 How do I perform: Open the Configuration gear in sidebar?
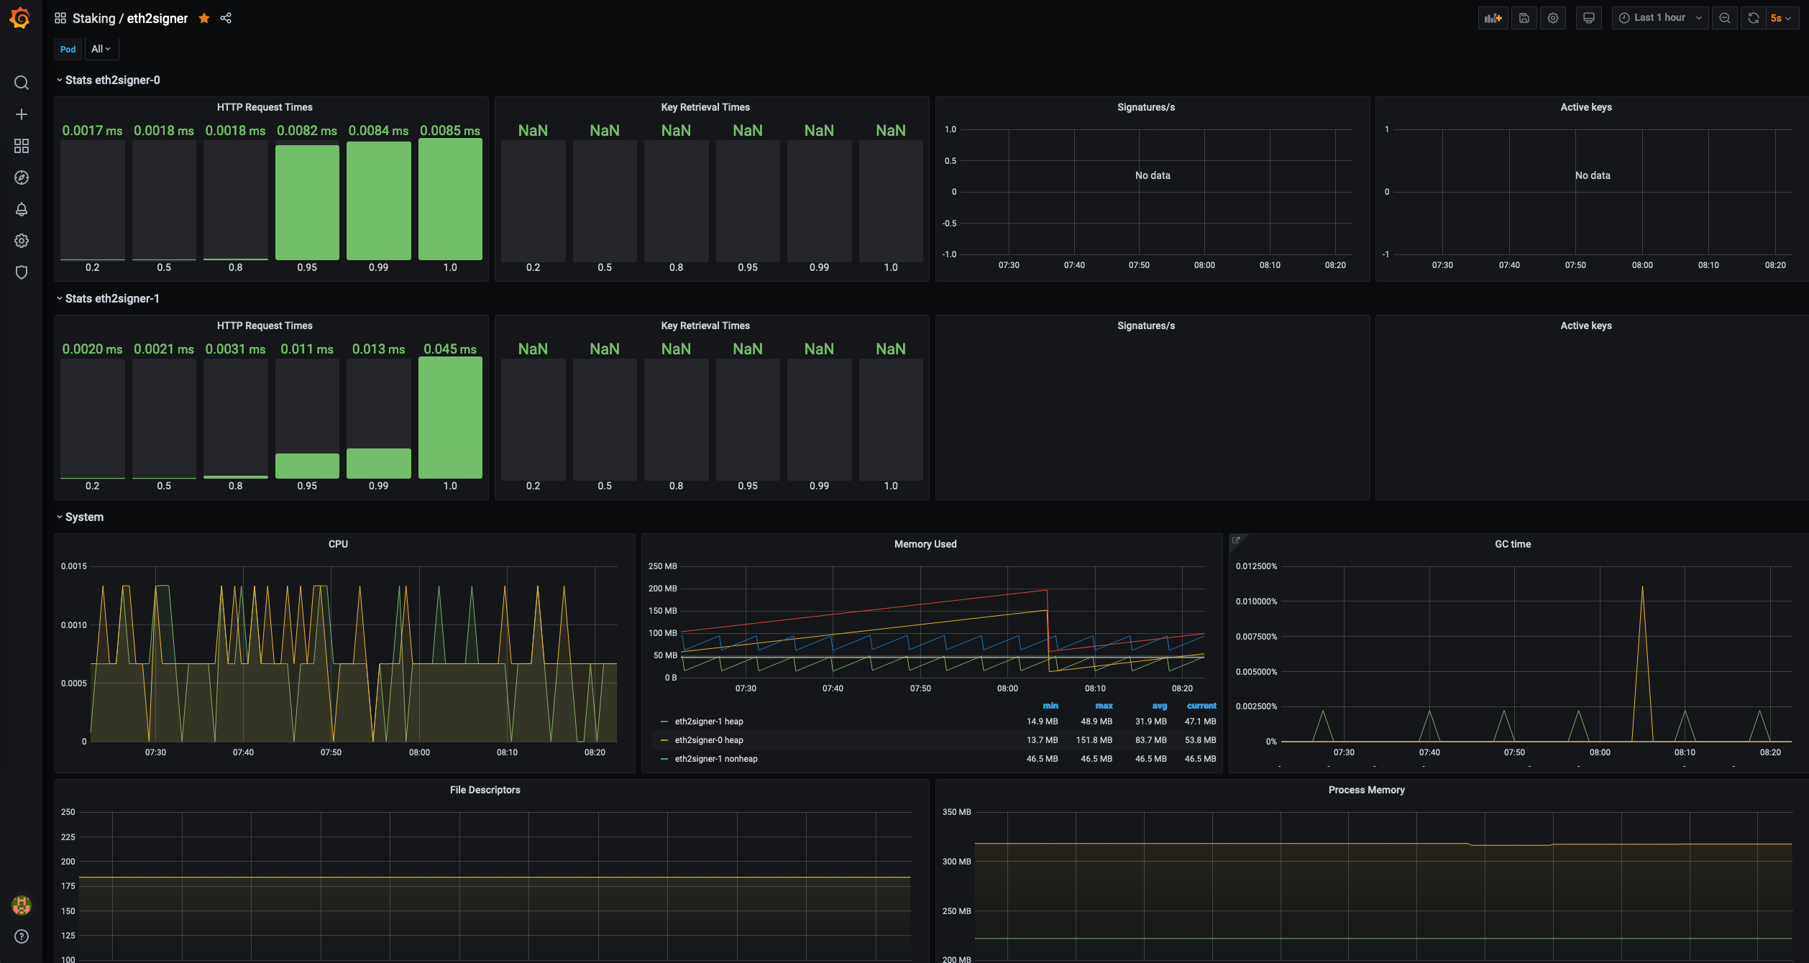point(22,241)
